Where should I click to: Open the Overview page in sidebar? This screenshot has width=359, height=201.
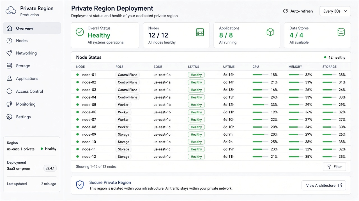coord(32,28)
